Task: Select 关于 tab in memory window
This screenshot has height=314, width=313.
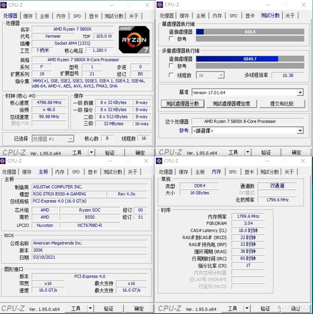Action: [289, 172]
